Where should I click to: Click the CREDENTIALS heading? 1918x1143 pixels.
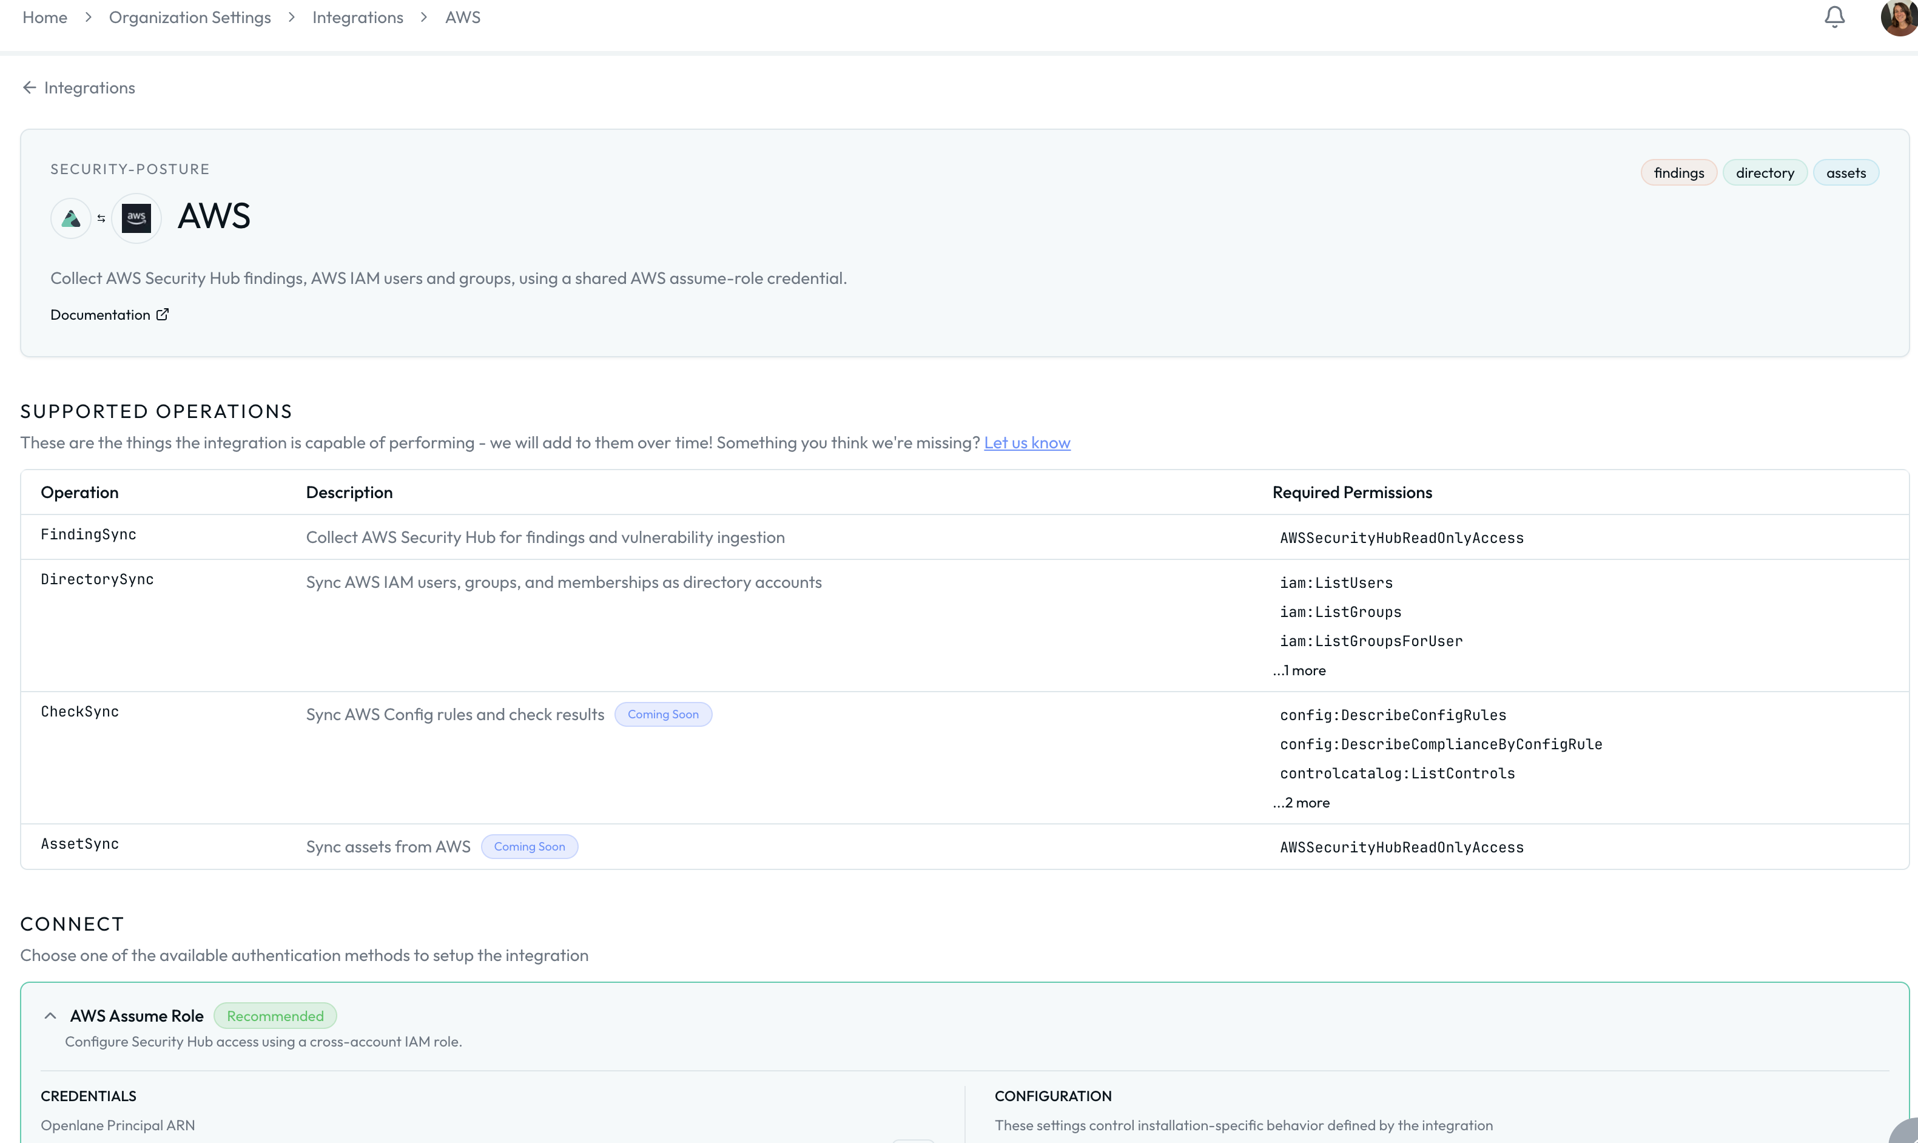tap(89, 1096)
